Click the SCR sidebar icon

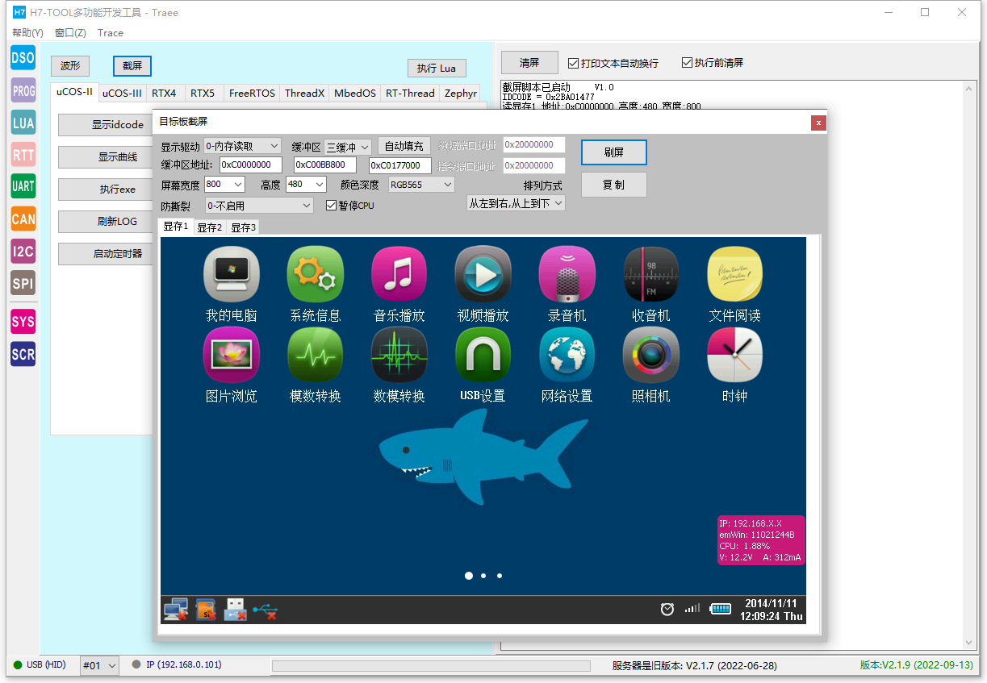23,354
